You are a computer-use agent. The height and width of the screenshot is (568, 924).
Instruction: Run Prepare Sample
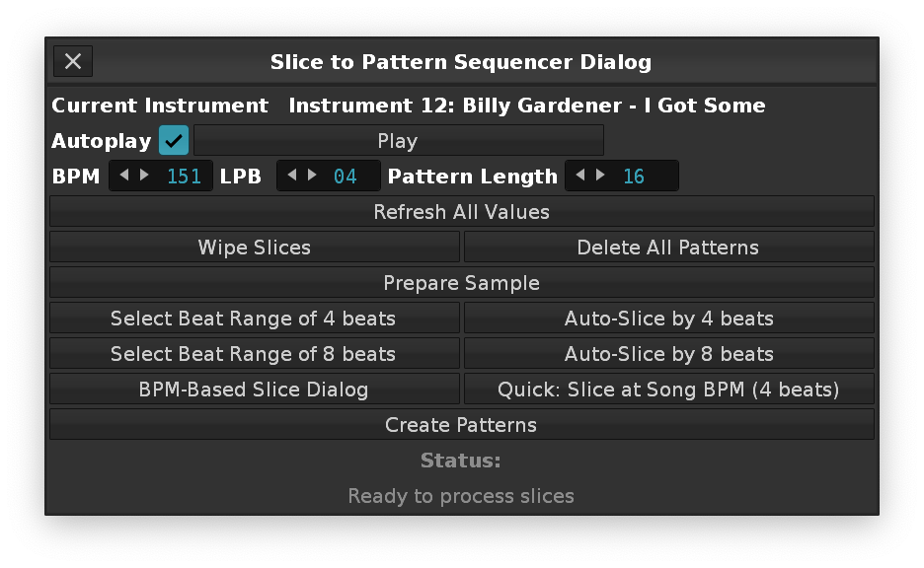click(461, 283)
